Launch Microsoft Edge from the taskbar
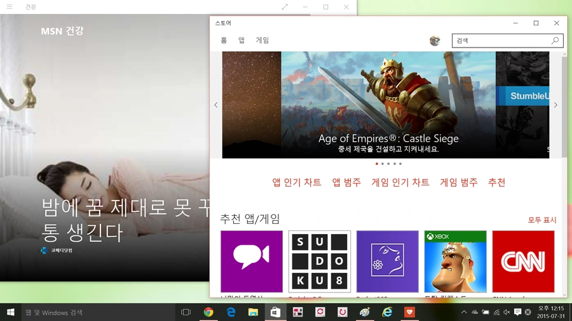572x321 pixels. (x=231, y=312)
